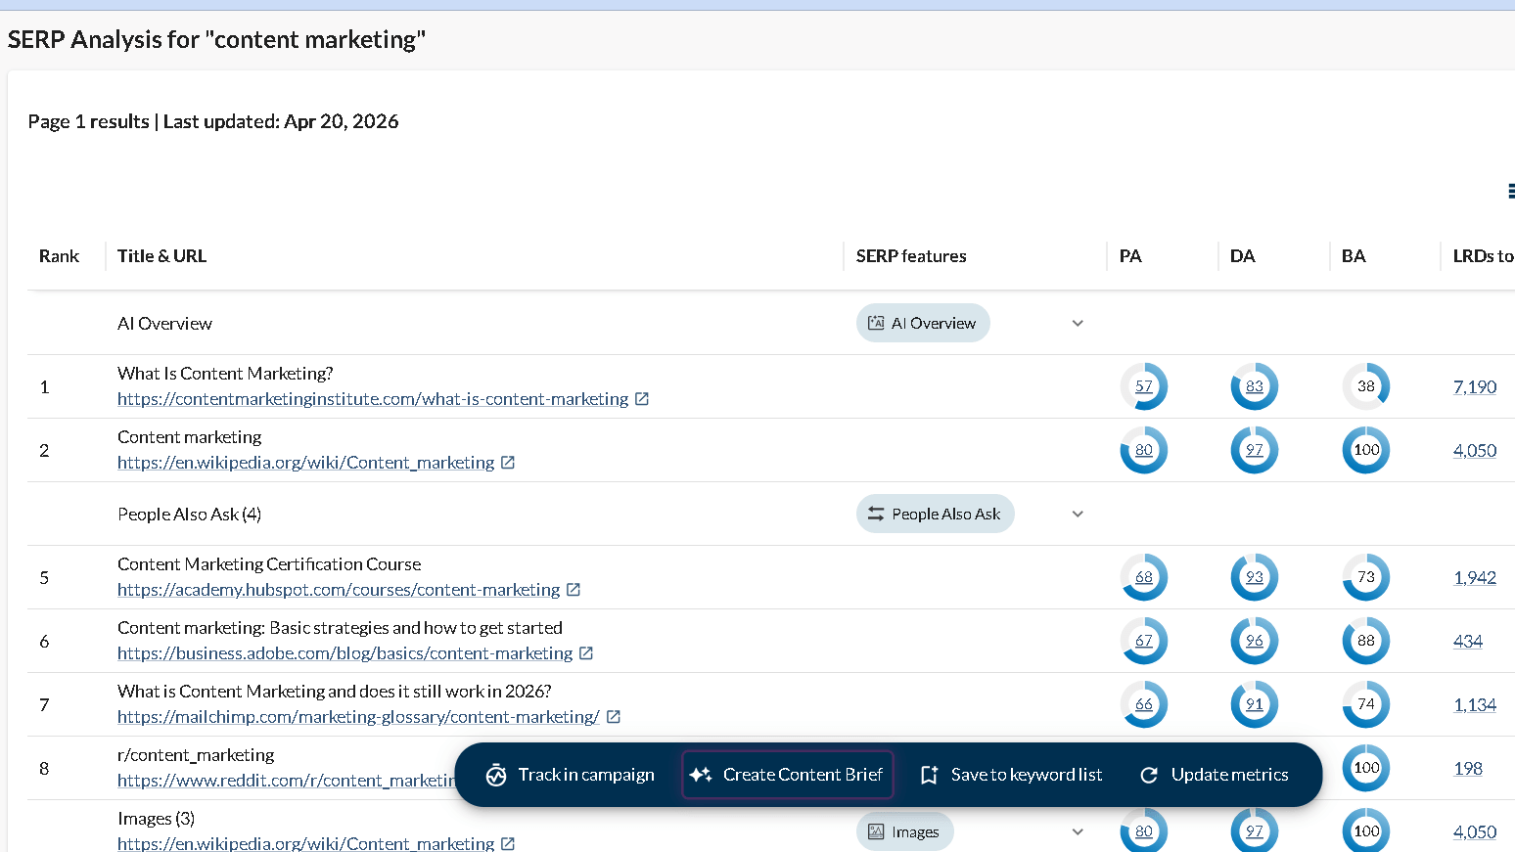Viewport: 1515px width, 852px height.
Task: Click the picture icon in the Images chip
Action: (875, 830)
